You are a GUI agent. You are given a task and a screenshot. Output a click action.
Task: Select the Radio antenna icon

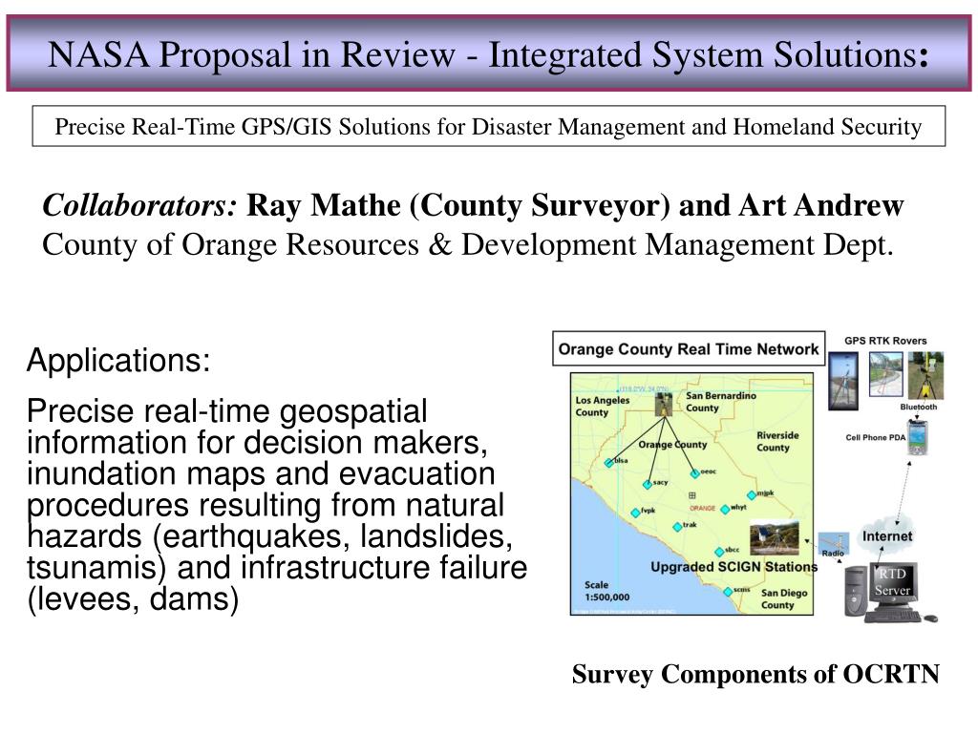(x=833, y=543)
